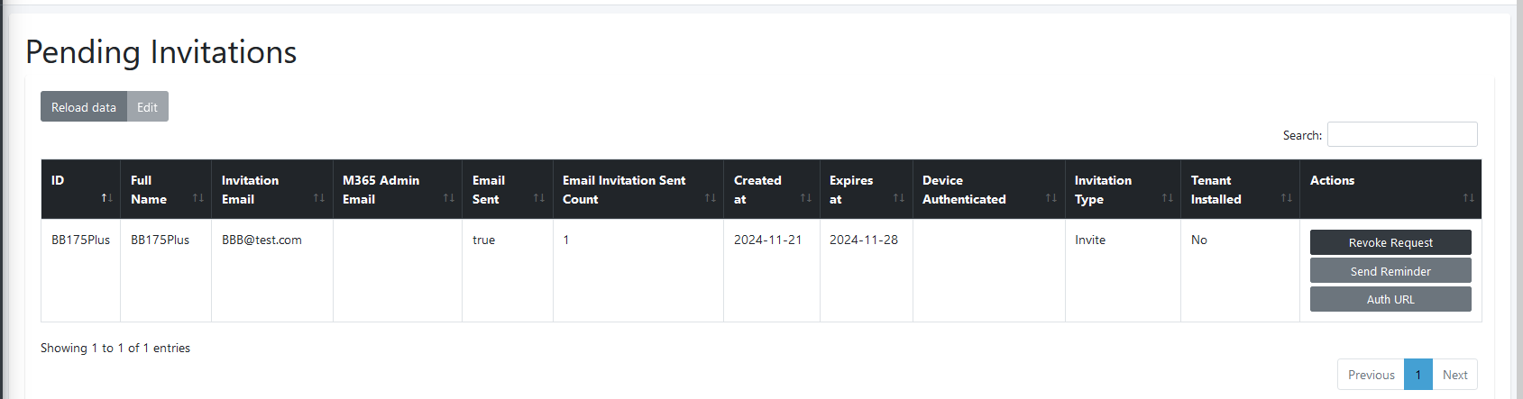Click the Reload data button
Image resolution: width=1523 pixels, height=399 pixels.
[x=84, y=106]
